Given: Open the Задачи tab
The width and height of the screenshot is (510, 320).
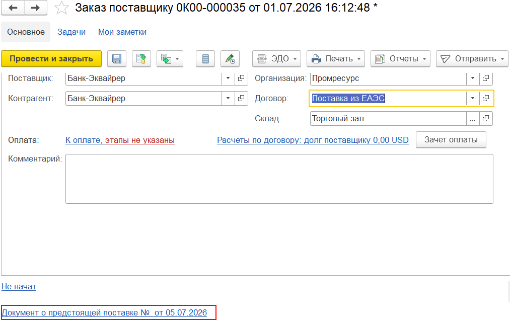Looking at the screenshot, I should (71, 32).
